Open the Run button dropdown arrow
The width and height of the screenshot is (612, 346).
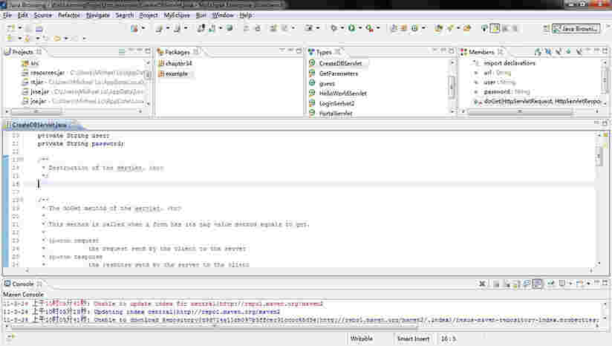pyautogui.click(x=360, y=28)
